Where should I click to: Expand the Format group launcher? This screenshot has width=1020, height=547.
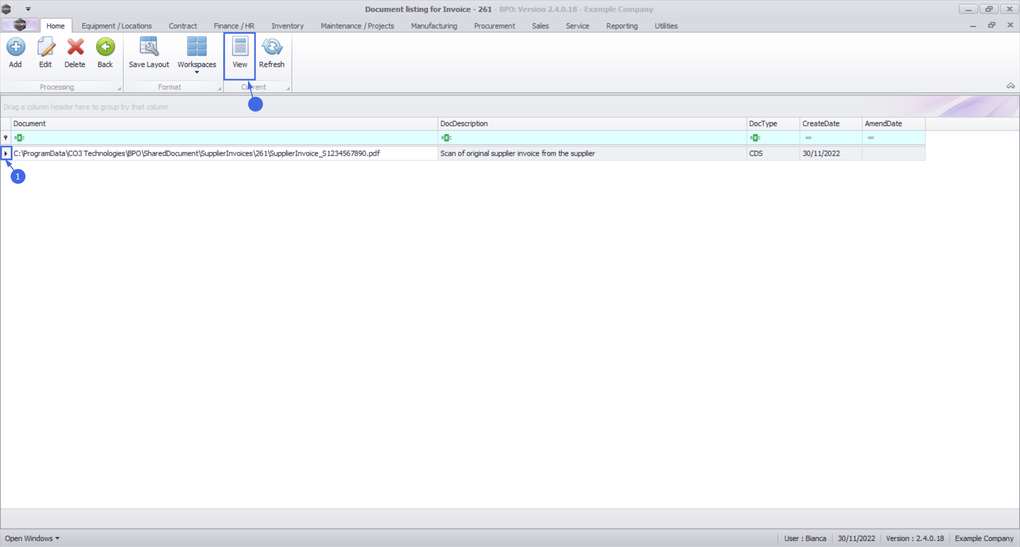pyautogui.click(x=219, y=88)
